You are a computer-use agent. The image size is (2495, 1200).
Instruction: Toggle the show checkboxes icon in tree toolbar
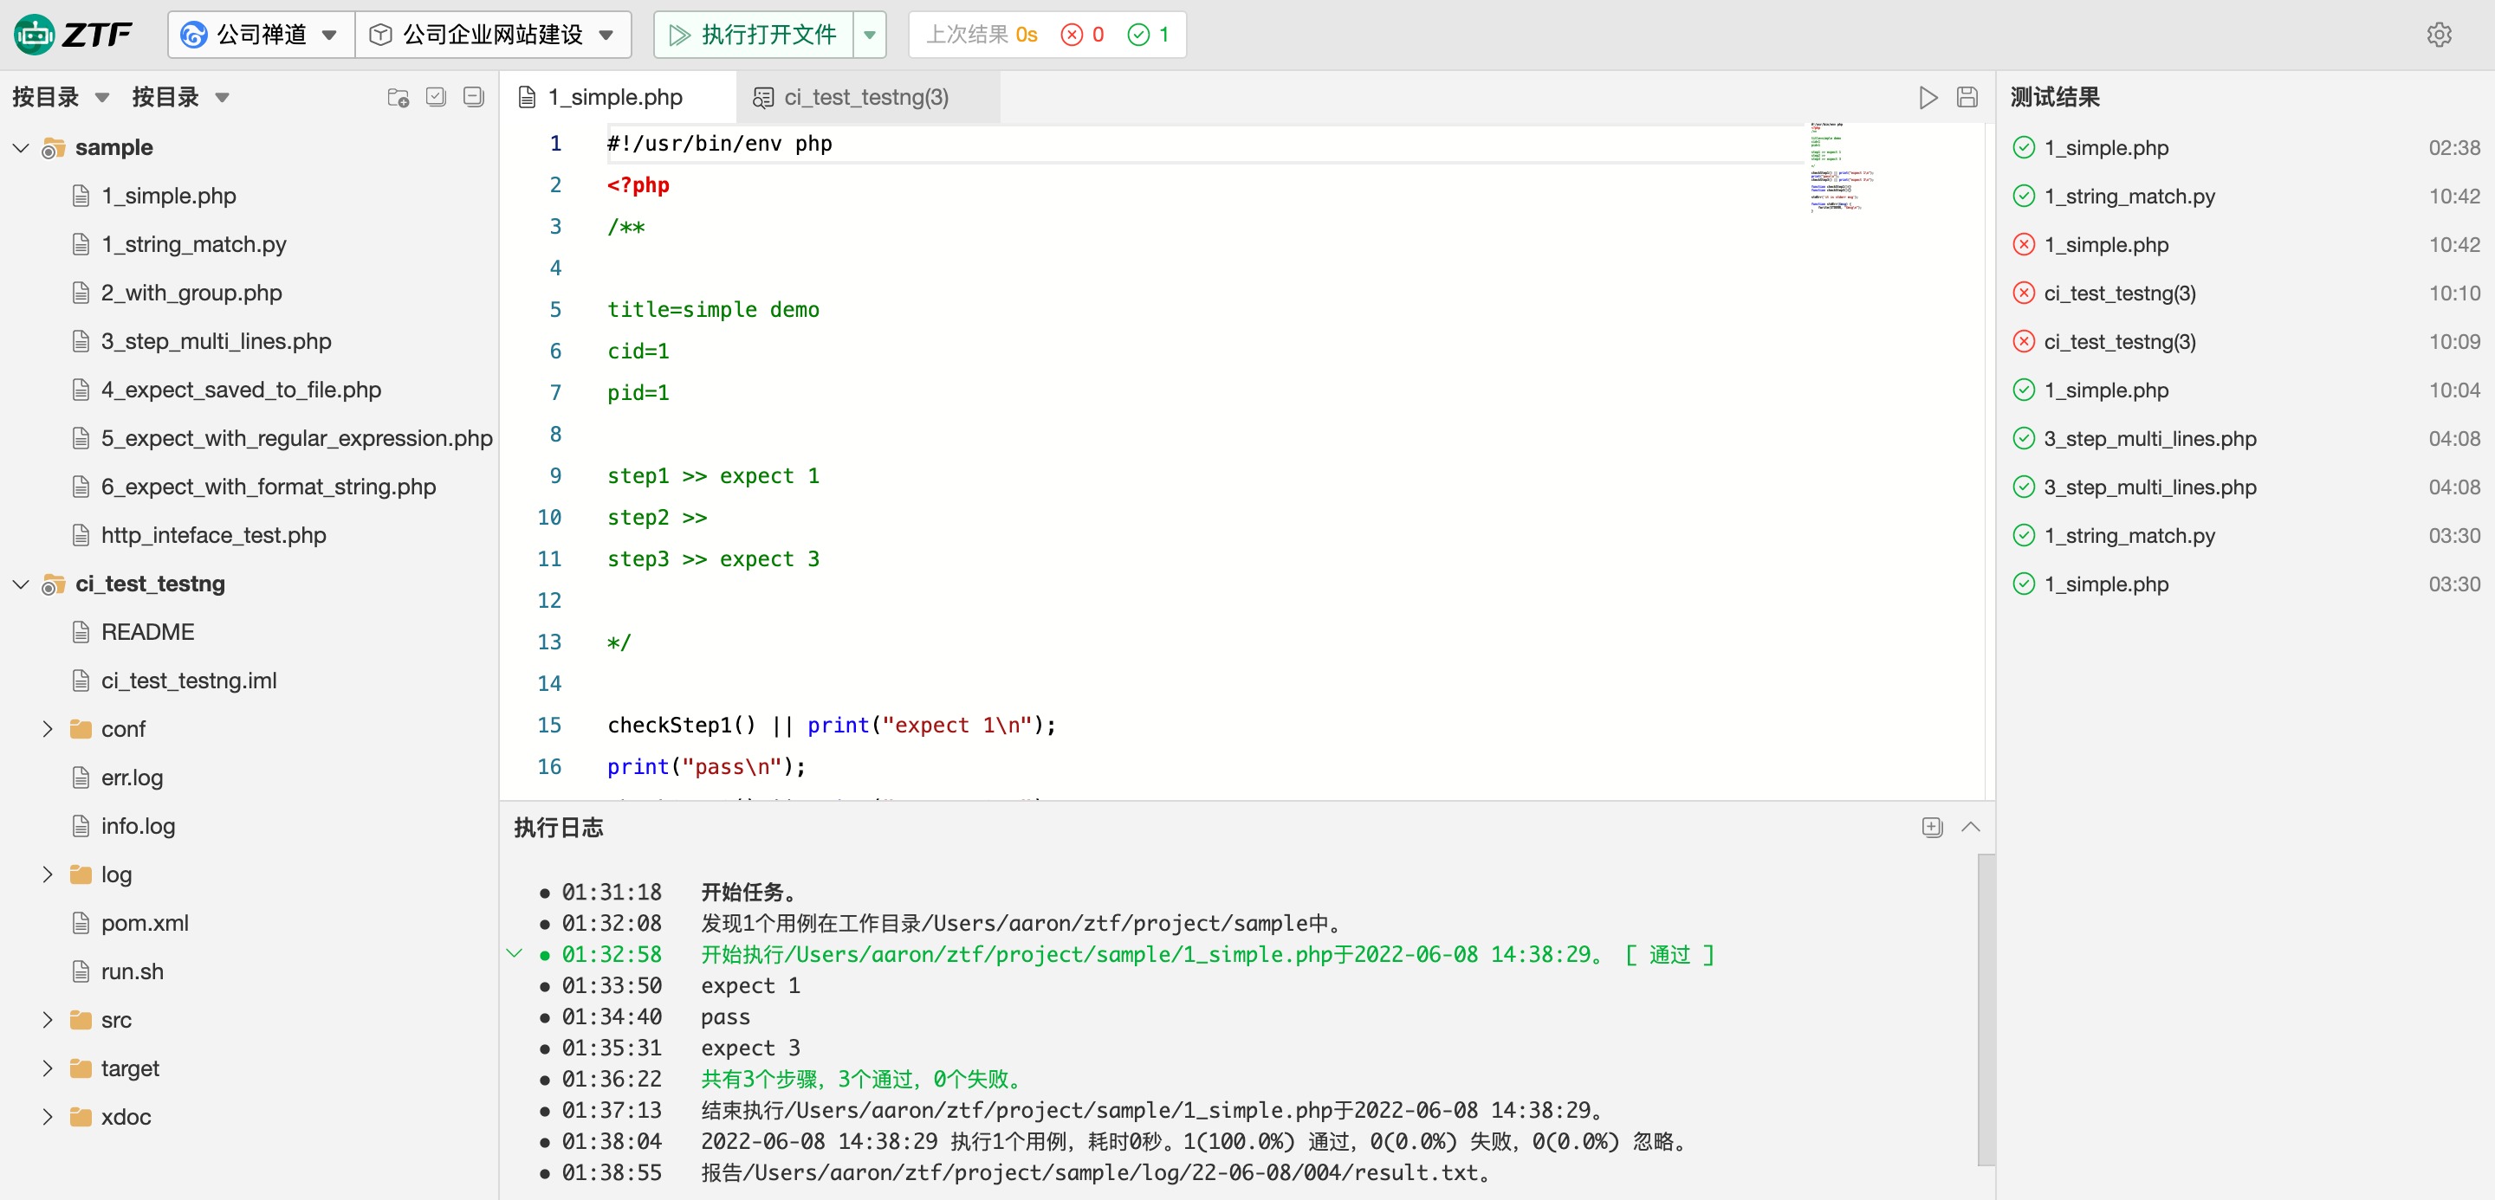tap(436, 97)
